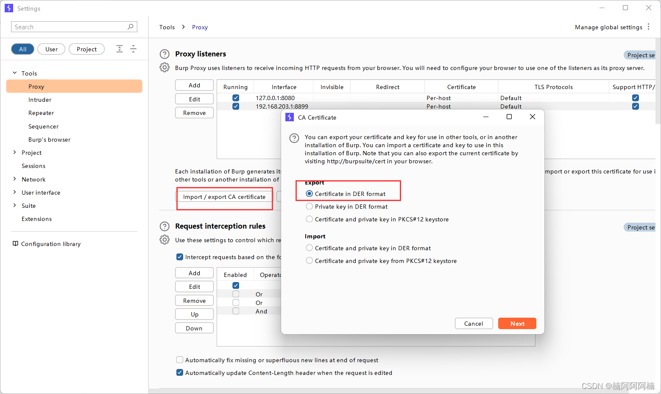
Task: Click the TLS Protocols column header
Action: 553,87
